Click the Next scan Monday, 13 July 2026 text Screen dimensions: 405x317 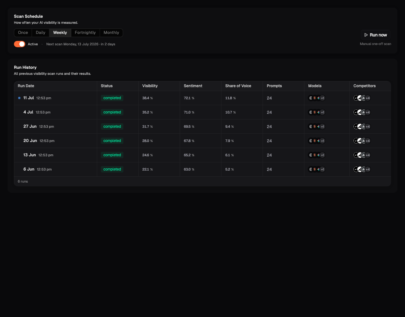pyautogui.click(x=72, y=44)
